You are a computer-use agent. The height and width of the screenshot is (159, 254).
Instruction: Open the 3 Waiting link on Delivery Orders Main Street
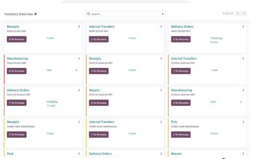coord(216,38)
